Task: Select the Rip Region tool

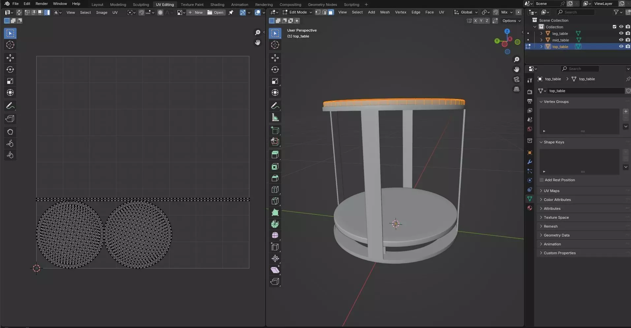Action: [275, 282]
